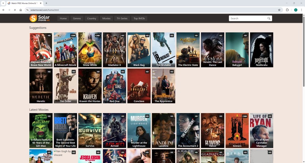Open Life of Ryan: Caretaker Manager poster
Image resolution: width=305 pixels, height=163 pixels.
tap(261, 130)
